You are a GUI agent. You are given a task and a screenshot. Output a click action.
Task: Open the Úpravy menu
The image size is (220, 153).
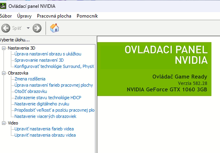pos(24,16)
